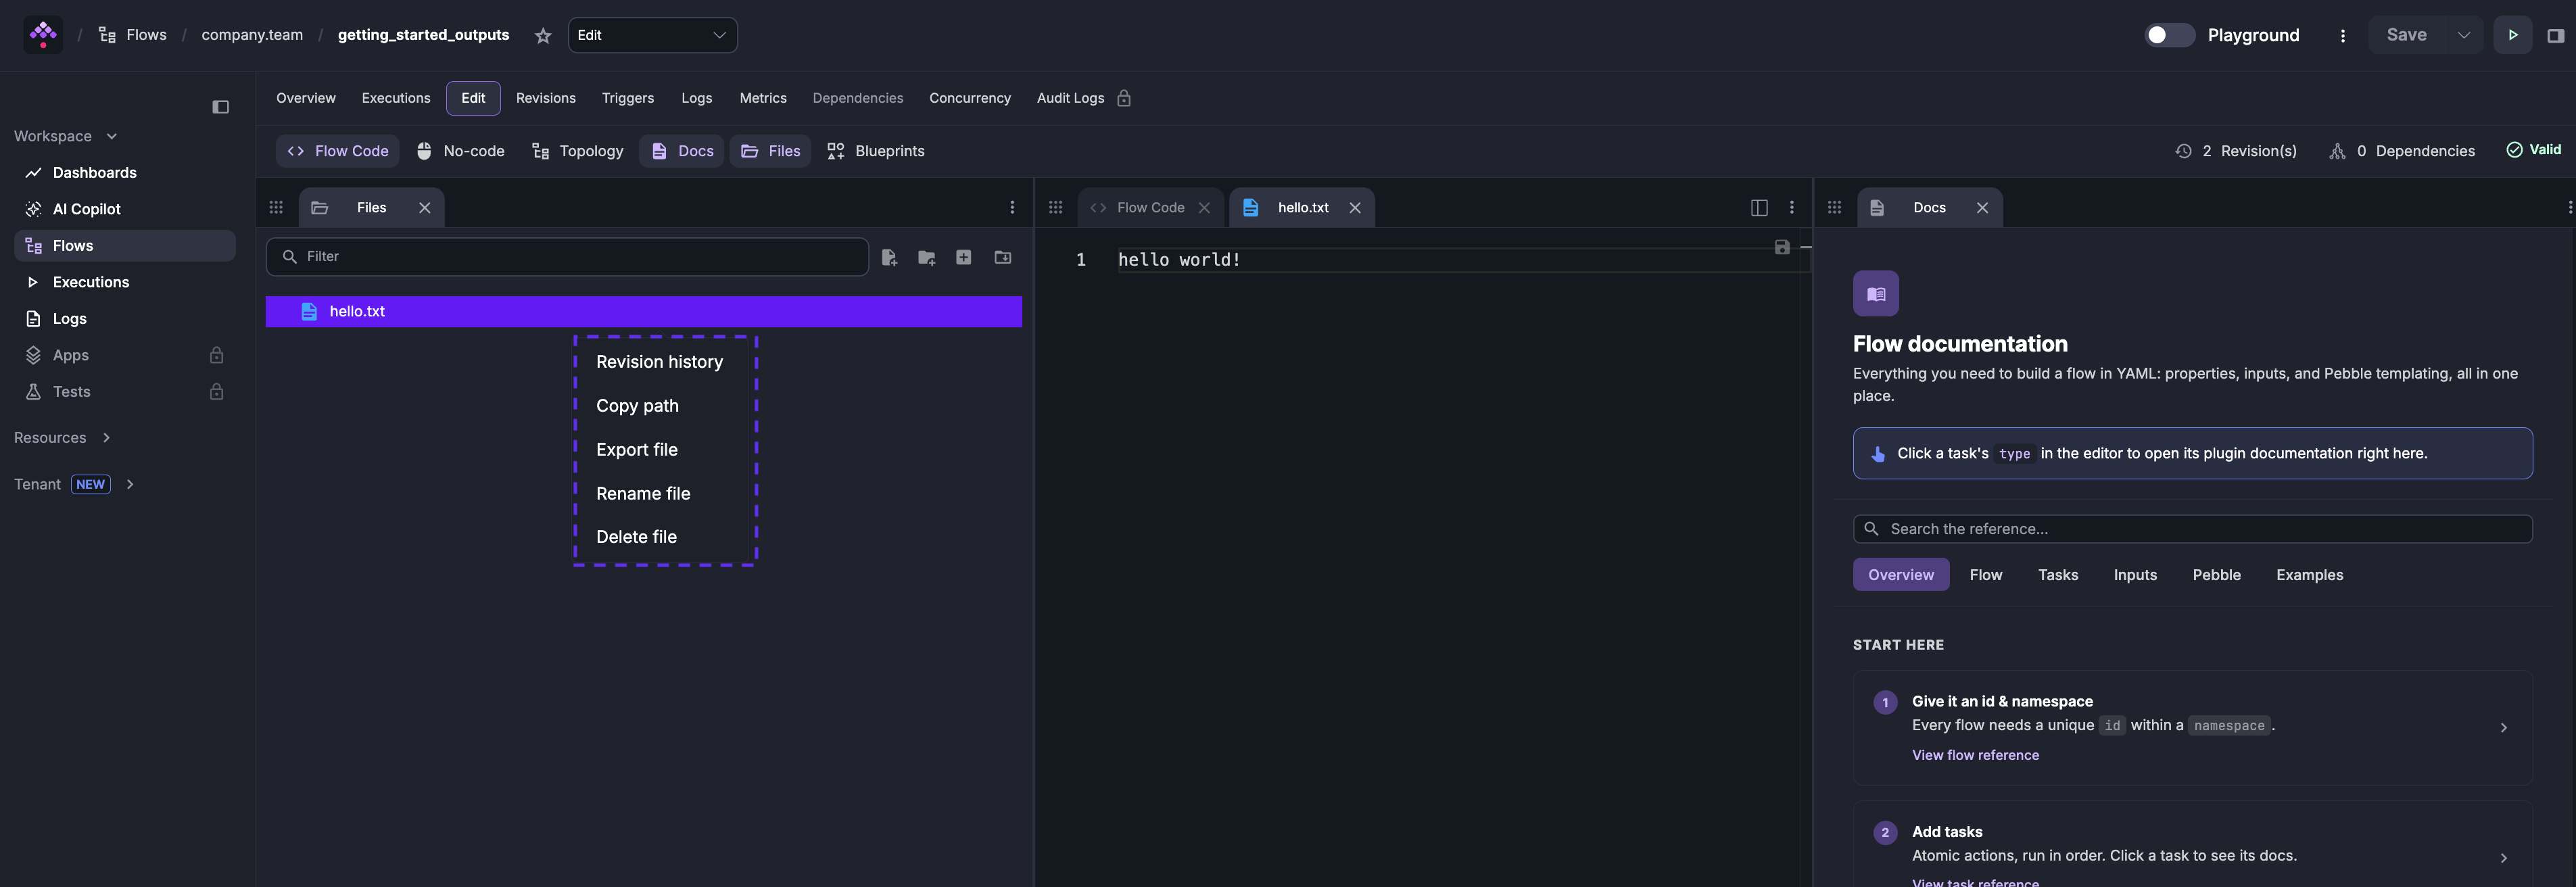Toggle the Topology view button
2576x887 pixels.
point(577,151)
